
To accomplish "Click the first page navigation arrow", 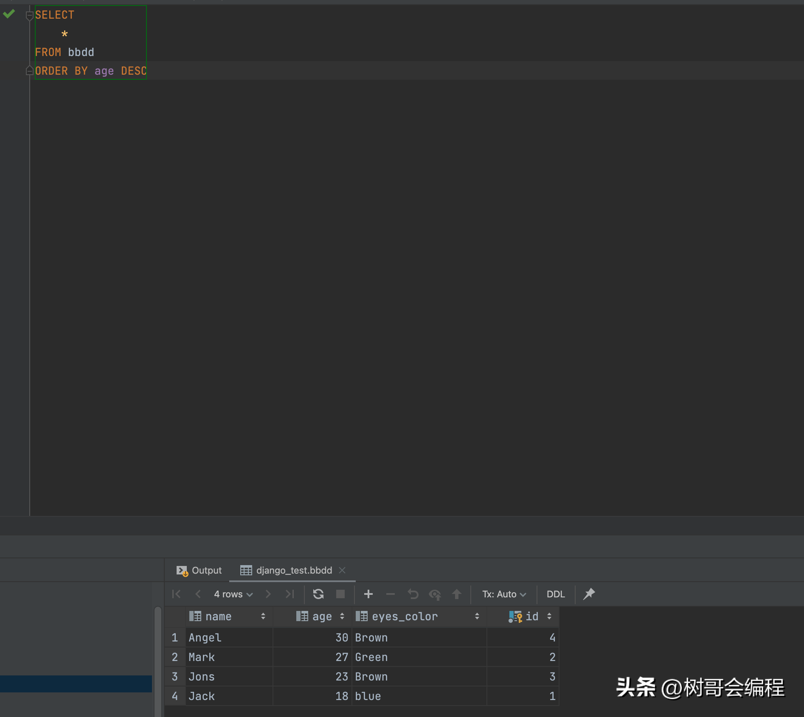I will click(176, 594).
